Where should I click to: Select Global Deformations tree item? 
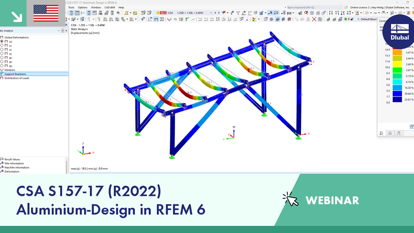(17, 37)
